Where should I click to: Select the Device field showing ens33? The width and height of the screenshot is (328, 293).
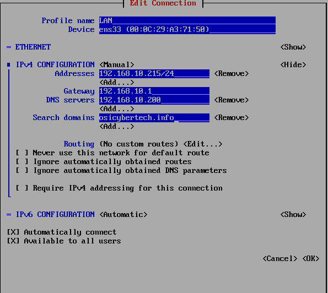pos(187,29)
